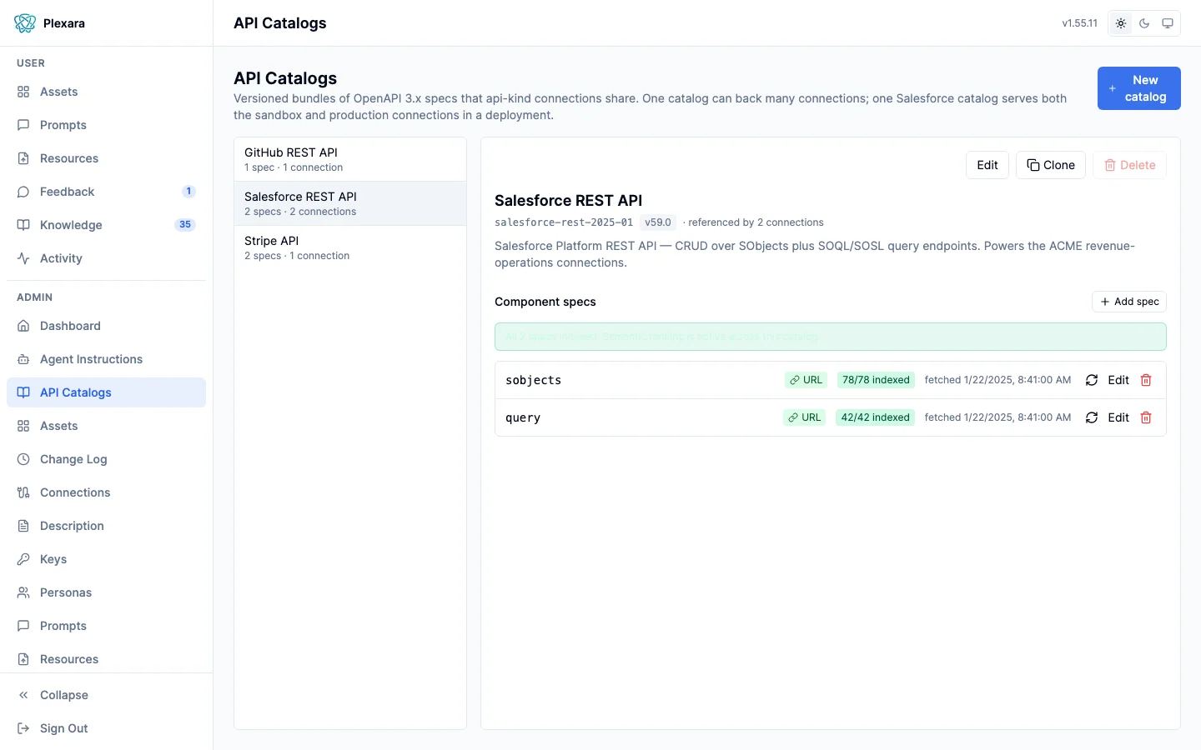This screenshot has height=750, width=1201.
Task: Select Salesforce REST API catalog in list
Action: pos(350,203)
